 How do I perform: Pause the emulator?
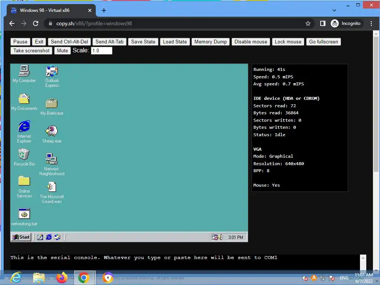tap(20, 42)
